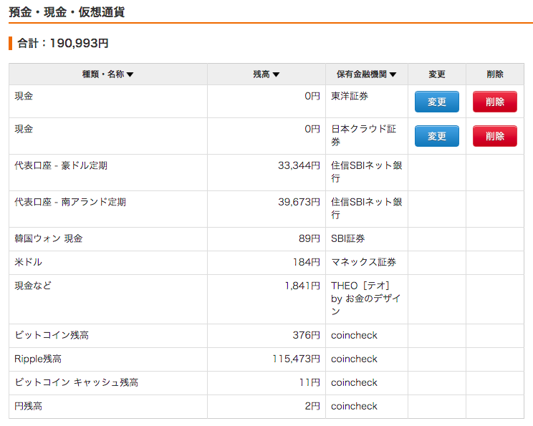This screenshot has height=426, width=533.
Task: Click 変更 button for 日本クラウド証券 row
Action: click(x=437, y=136)
